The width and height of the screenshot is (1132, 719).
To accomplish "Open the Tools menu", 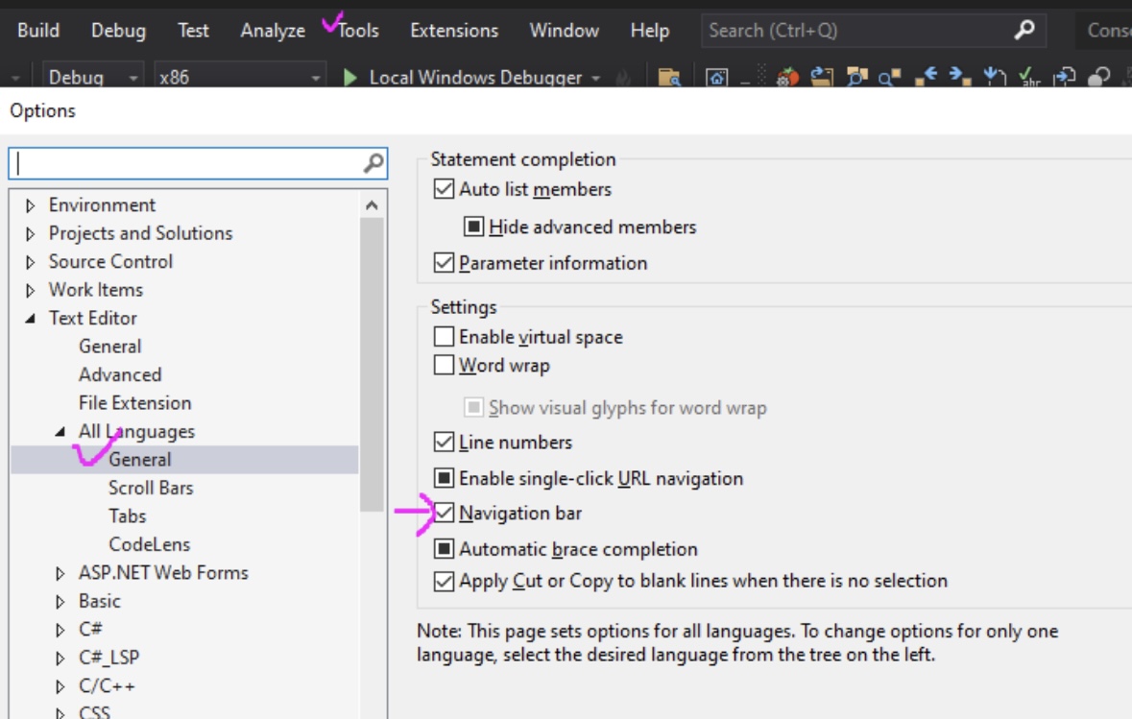I will click(358, 30).
